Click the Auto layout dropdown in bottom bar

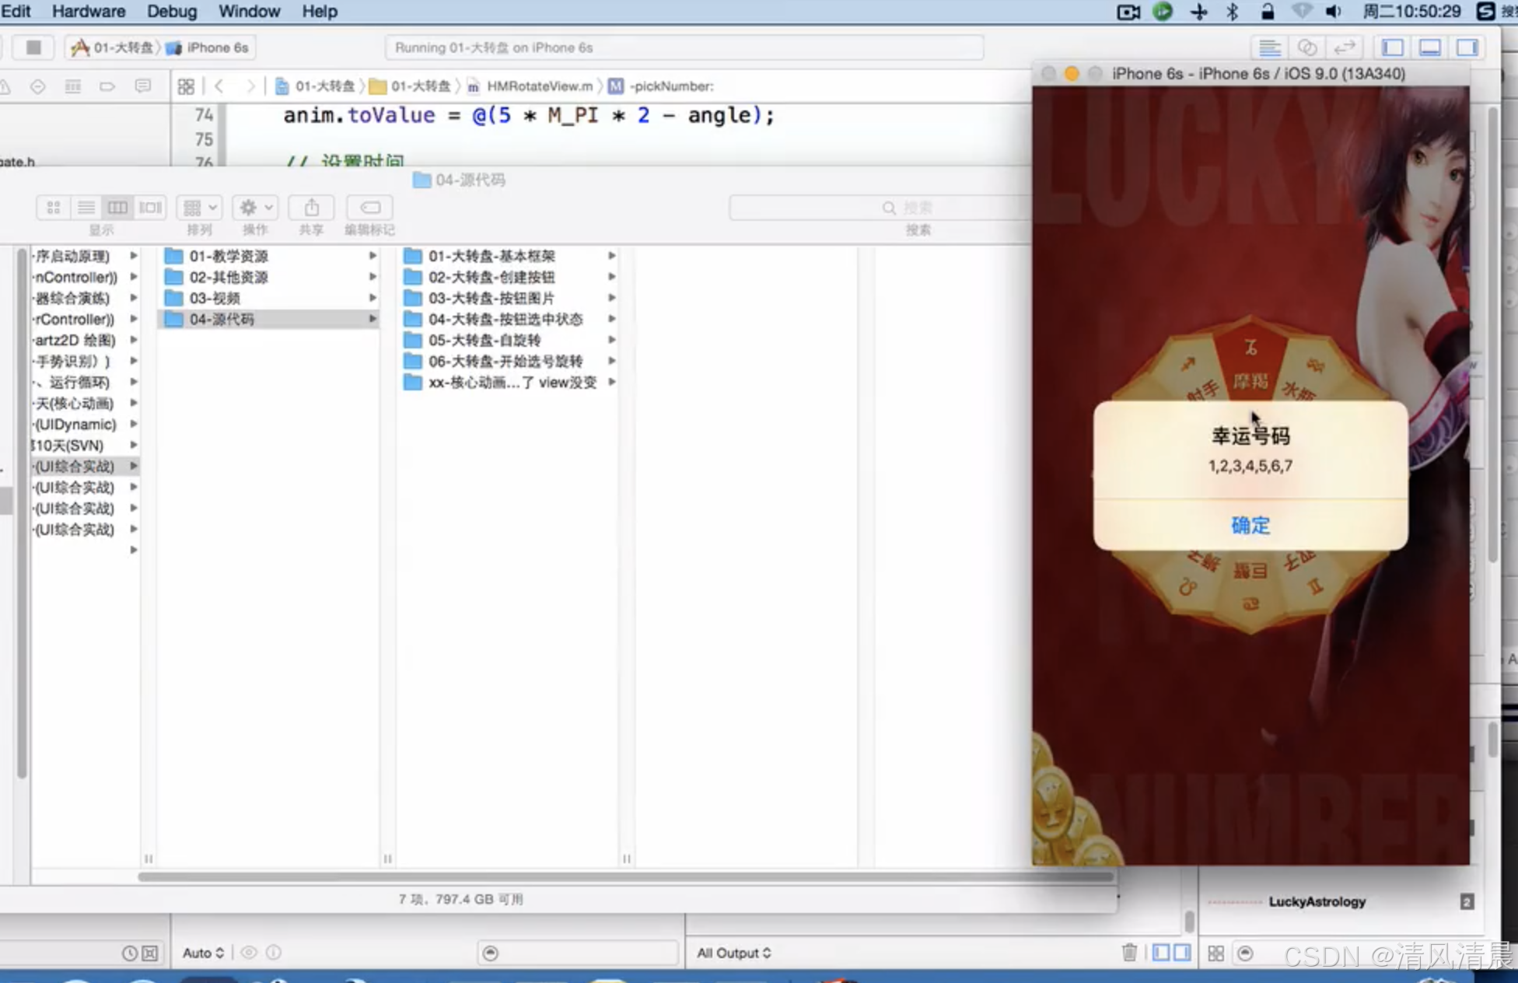pyautogui.click(x=202, y=952)
